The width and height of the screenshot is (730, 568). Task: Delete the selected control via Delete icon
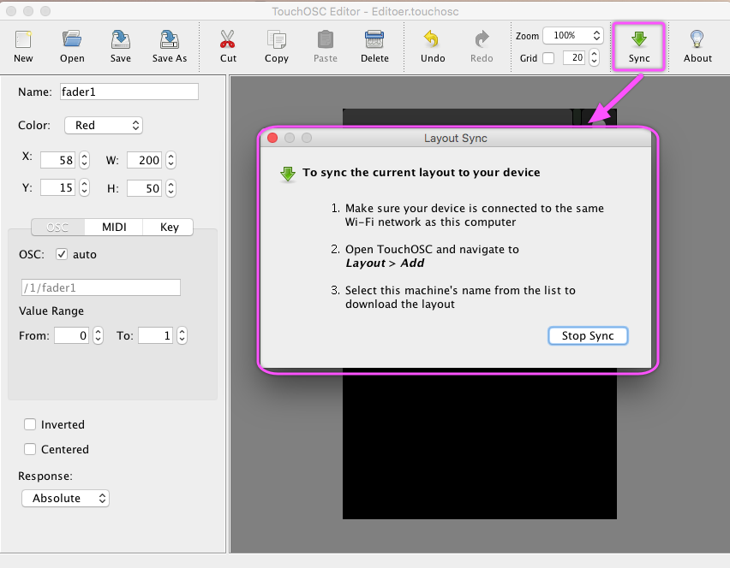click(x=374, y=39)
